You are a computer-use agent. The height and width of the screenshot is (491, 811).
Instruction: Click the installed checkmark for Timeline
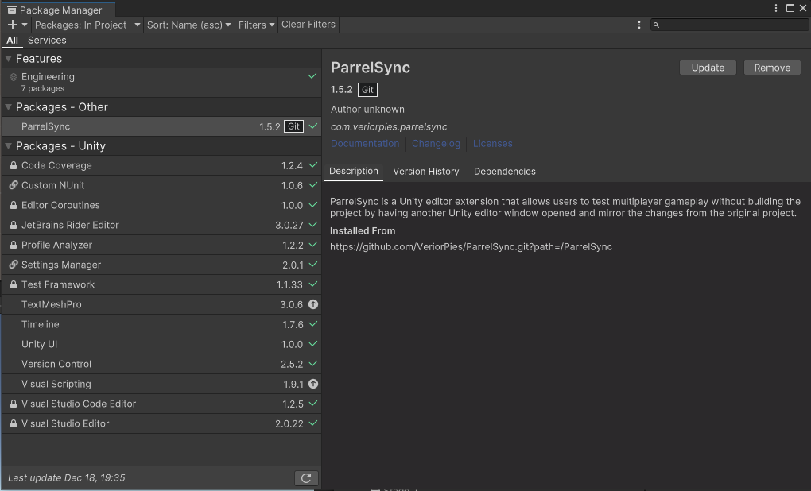click(x=313, y=324)
